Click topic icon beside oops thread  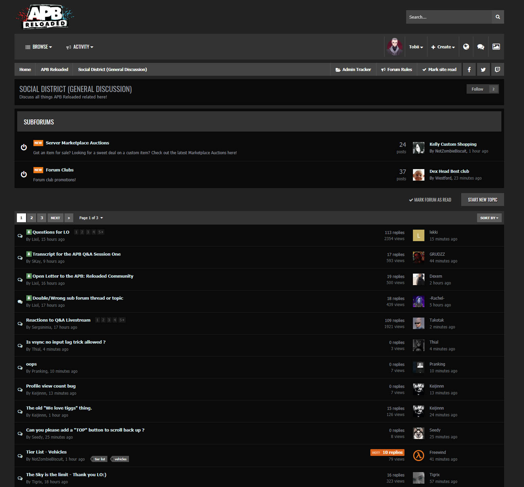(x=20, y=368)
